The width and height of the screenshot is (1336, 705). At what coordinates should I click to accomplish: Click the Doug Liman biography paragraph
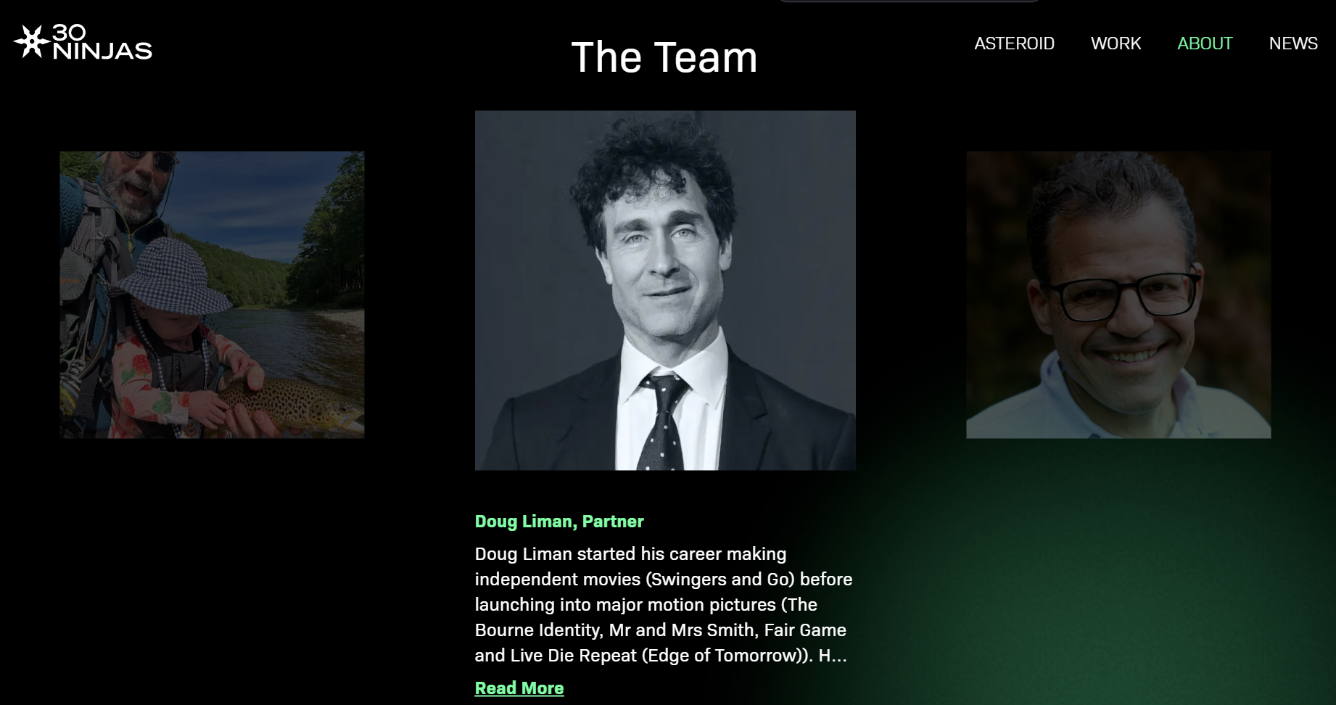664,604
